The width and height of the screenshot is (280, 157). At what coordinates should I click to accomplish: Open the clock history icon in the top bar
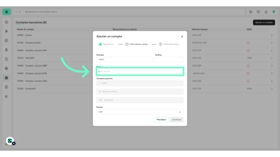point(258,12)
